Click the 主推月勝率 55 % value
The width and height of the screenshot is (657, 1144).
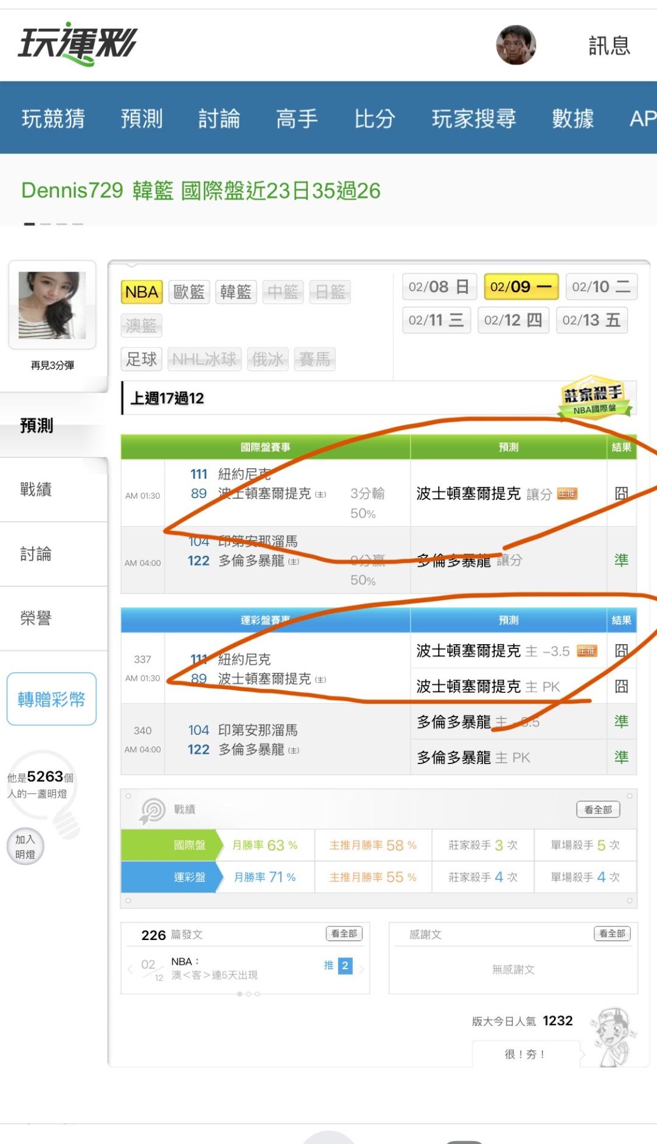(x=373, y=877)
